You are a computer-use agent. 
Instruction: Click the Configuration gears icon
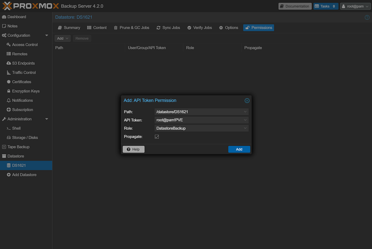(x=4, y=35)
